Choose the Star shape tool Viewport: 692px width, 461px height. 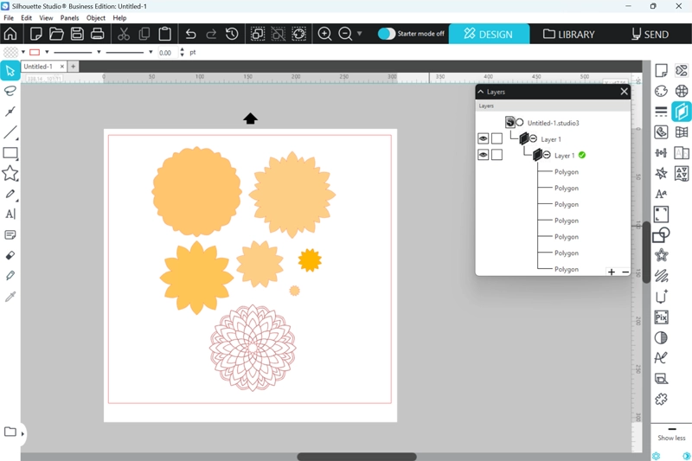[10, 174]
